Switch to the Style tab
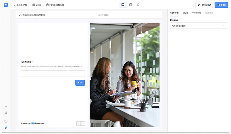 (x=185, y=13)
